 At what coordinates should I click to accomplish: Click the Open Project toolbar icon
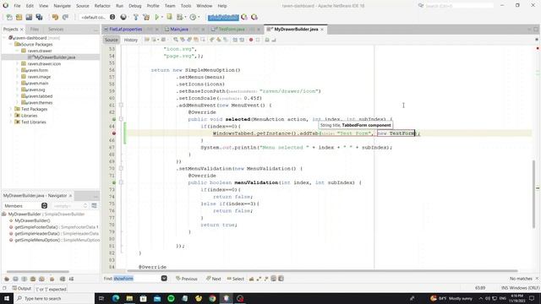pos(29,17)
